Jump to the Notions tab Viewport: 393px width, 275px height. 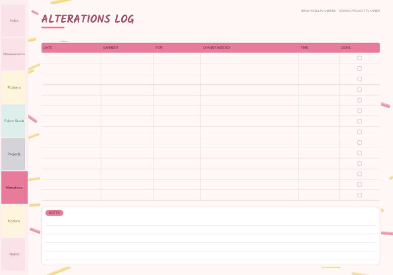(13, 221)
